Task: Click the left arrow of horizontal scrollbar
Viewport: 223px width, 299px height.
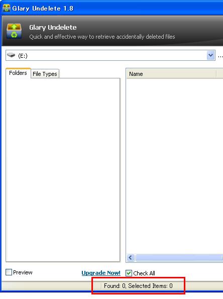Action: (131, 258)
